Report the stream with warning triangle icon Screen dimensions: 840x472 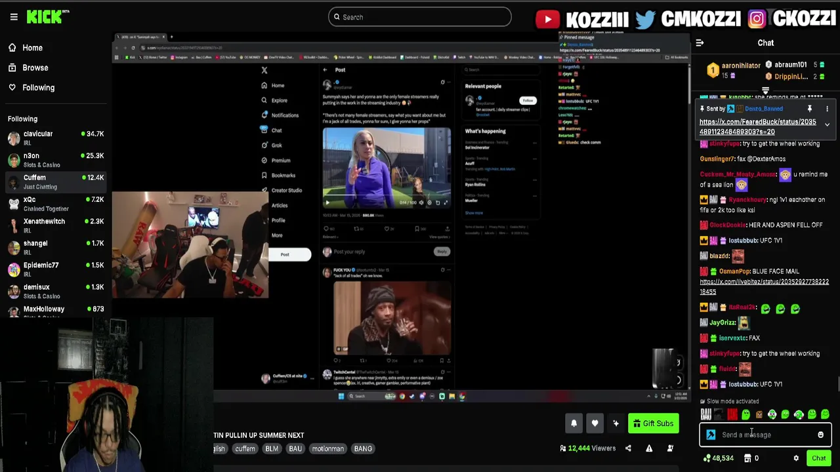pyautogui.click(x=649, y=448)
